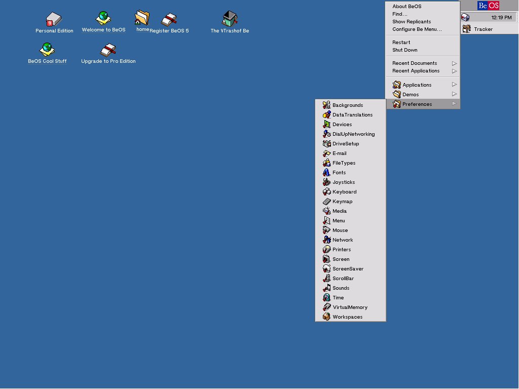This screenshot has height=389, width=519.
Task: Click the BeOS logo button
Action: [489, 6]
